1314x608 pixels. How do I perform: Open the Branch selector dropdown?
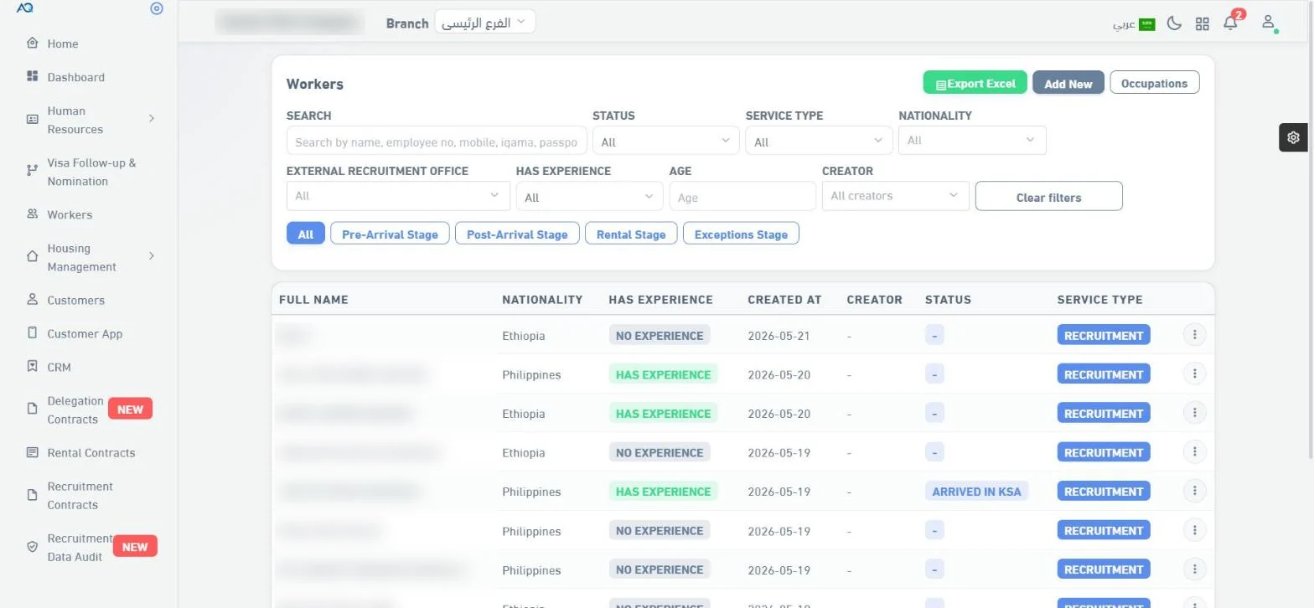coord(484,23)
